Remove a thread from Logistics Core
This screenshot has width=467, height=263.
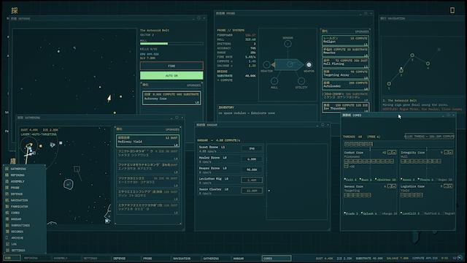coord(446,186)
